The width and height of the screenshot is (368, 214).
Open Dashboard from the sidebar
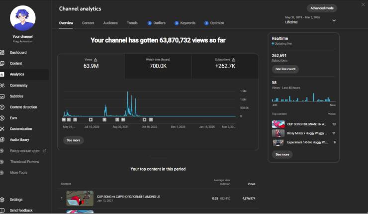18,52
